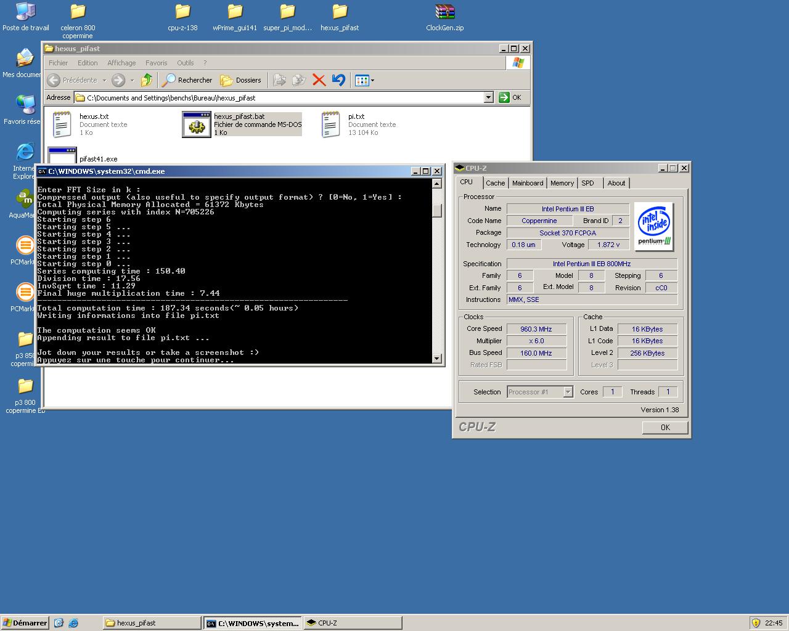Open Mes documents desktop icon
Screen dimensions: 789x631
[25, 59]
